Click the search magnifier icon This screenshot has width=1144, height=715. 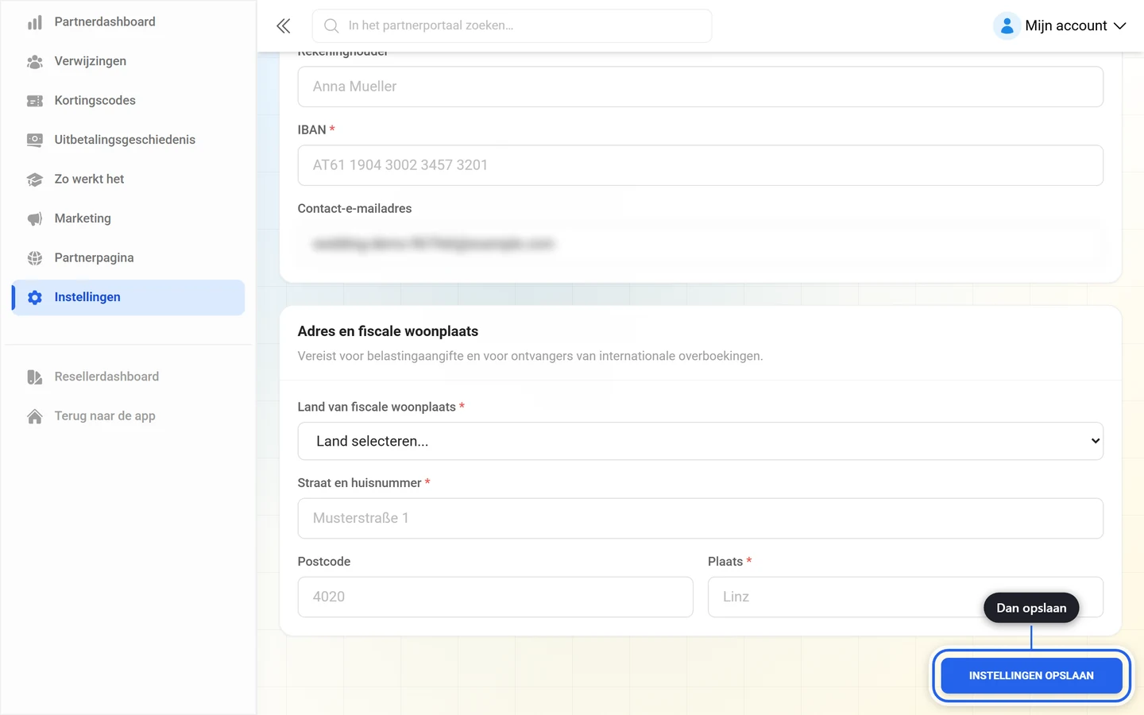[331, 26]
